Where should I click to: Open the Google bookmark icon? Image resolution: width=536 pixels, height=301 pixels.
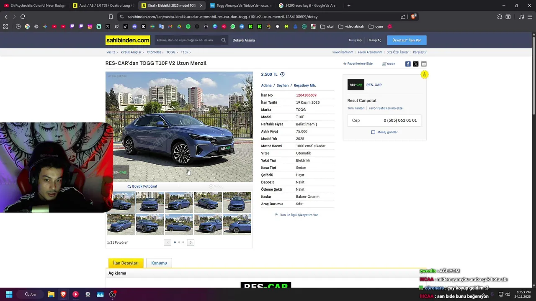[27, 26]
